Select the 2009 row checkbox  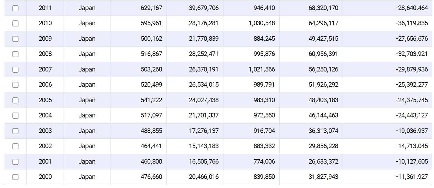pyautogui.click(x=16, y=39)
